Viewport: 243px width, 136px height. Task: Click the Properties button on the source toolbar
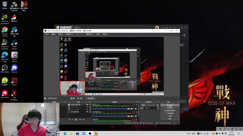click(73, 99)
